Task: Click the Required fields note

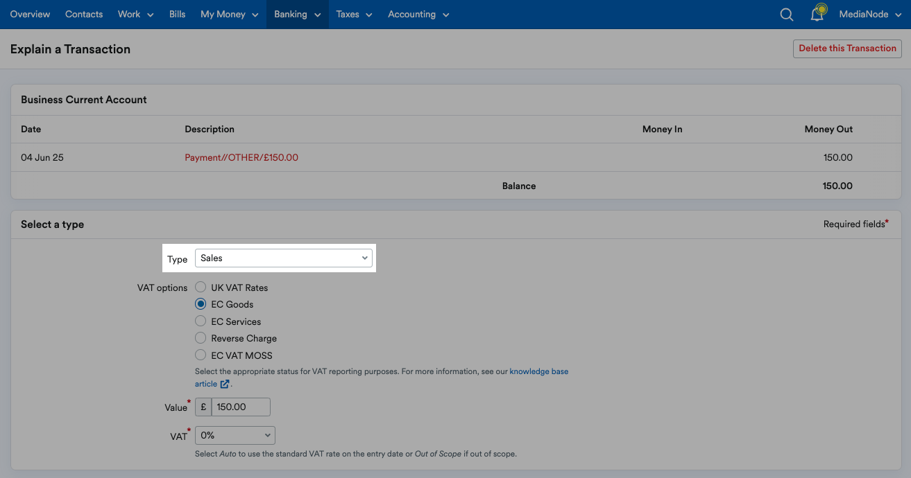Action: click(x=855, y=224)
